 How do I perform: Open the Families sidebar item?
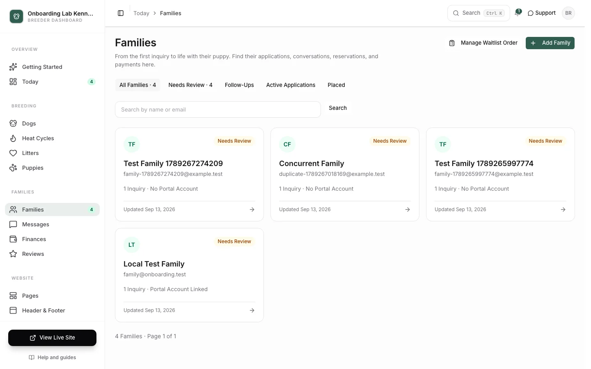pyautogui.click(x=52, y=210)
